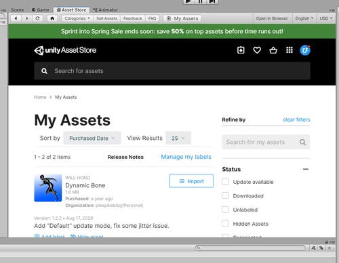Click the Dynamic Bone asset title

85,185
